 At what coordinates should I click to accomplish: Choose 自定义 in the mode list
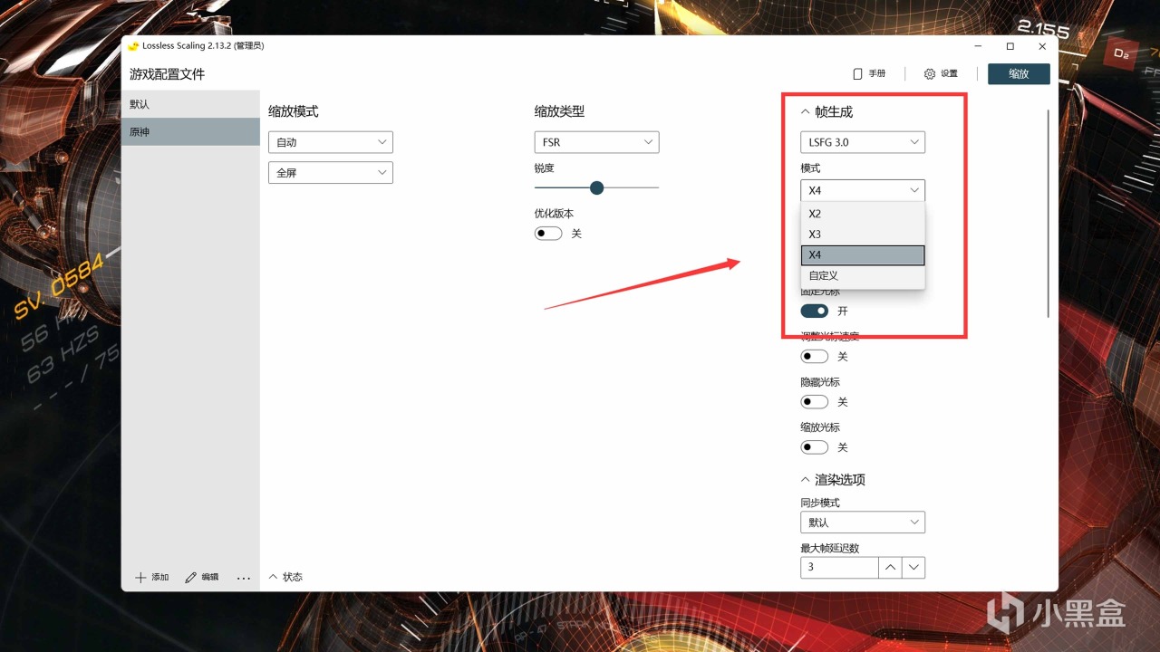click(x=863, y=275)
